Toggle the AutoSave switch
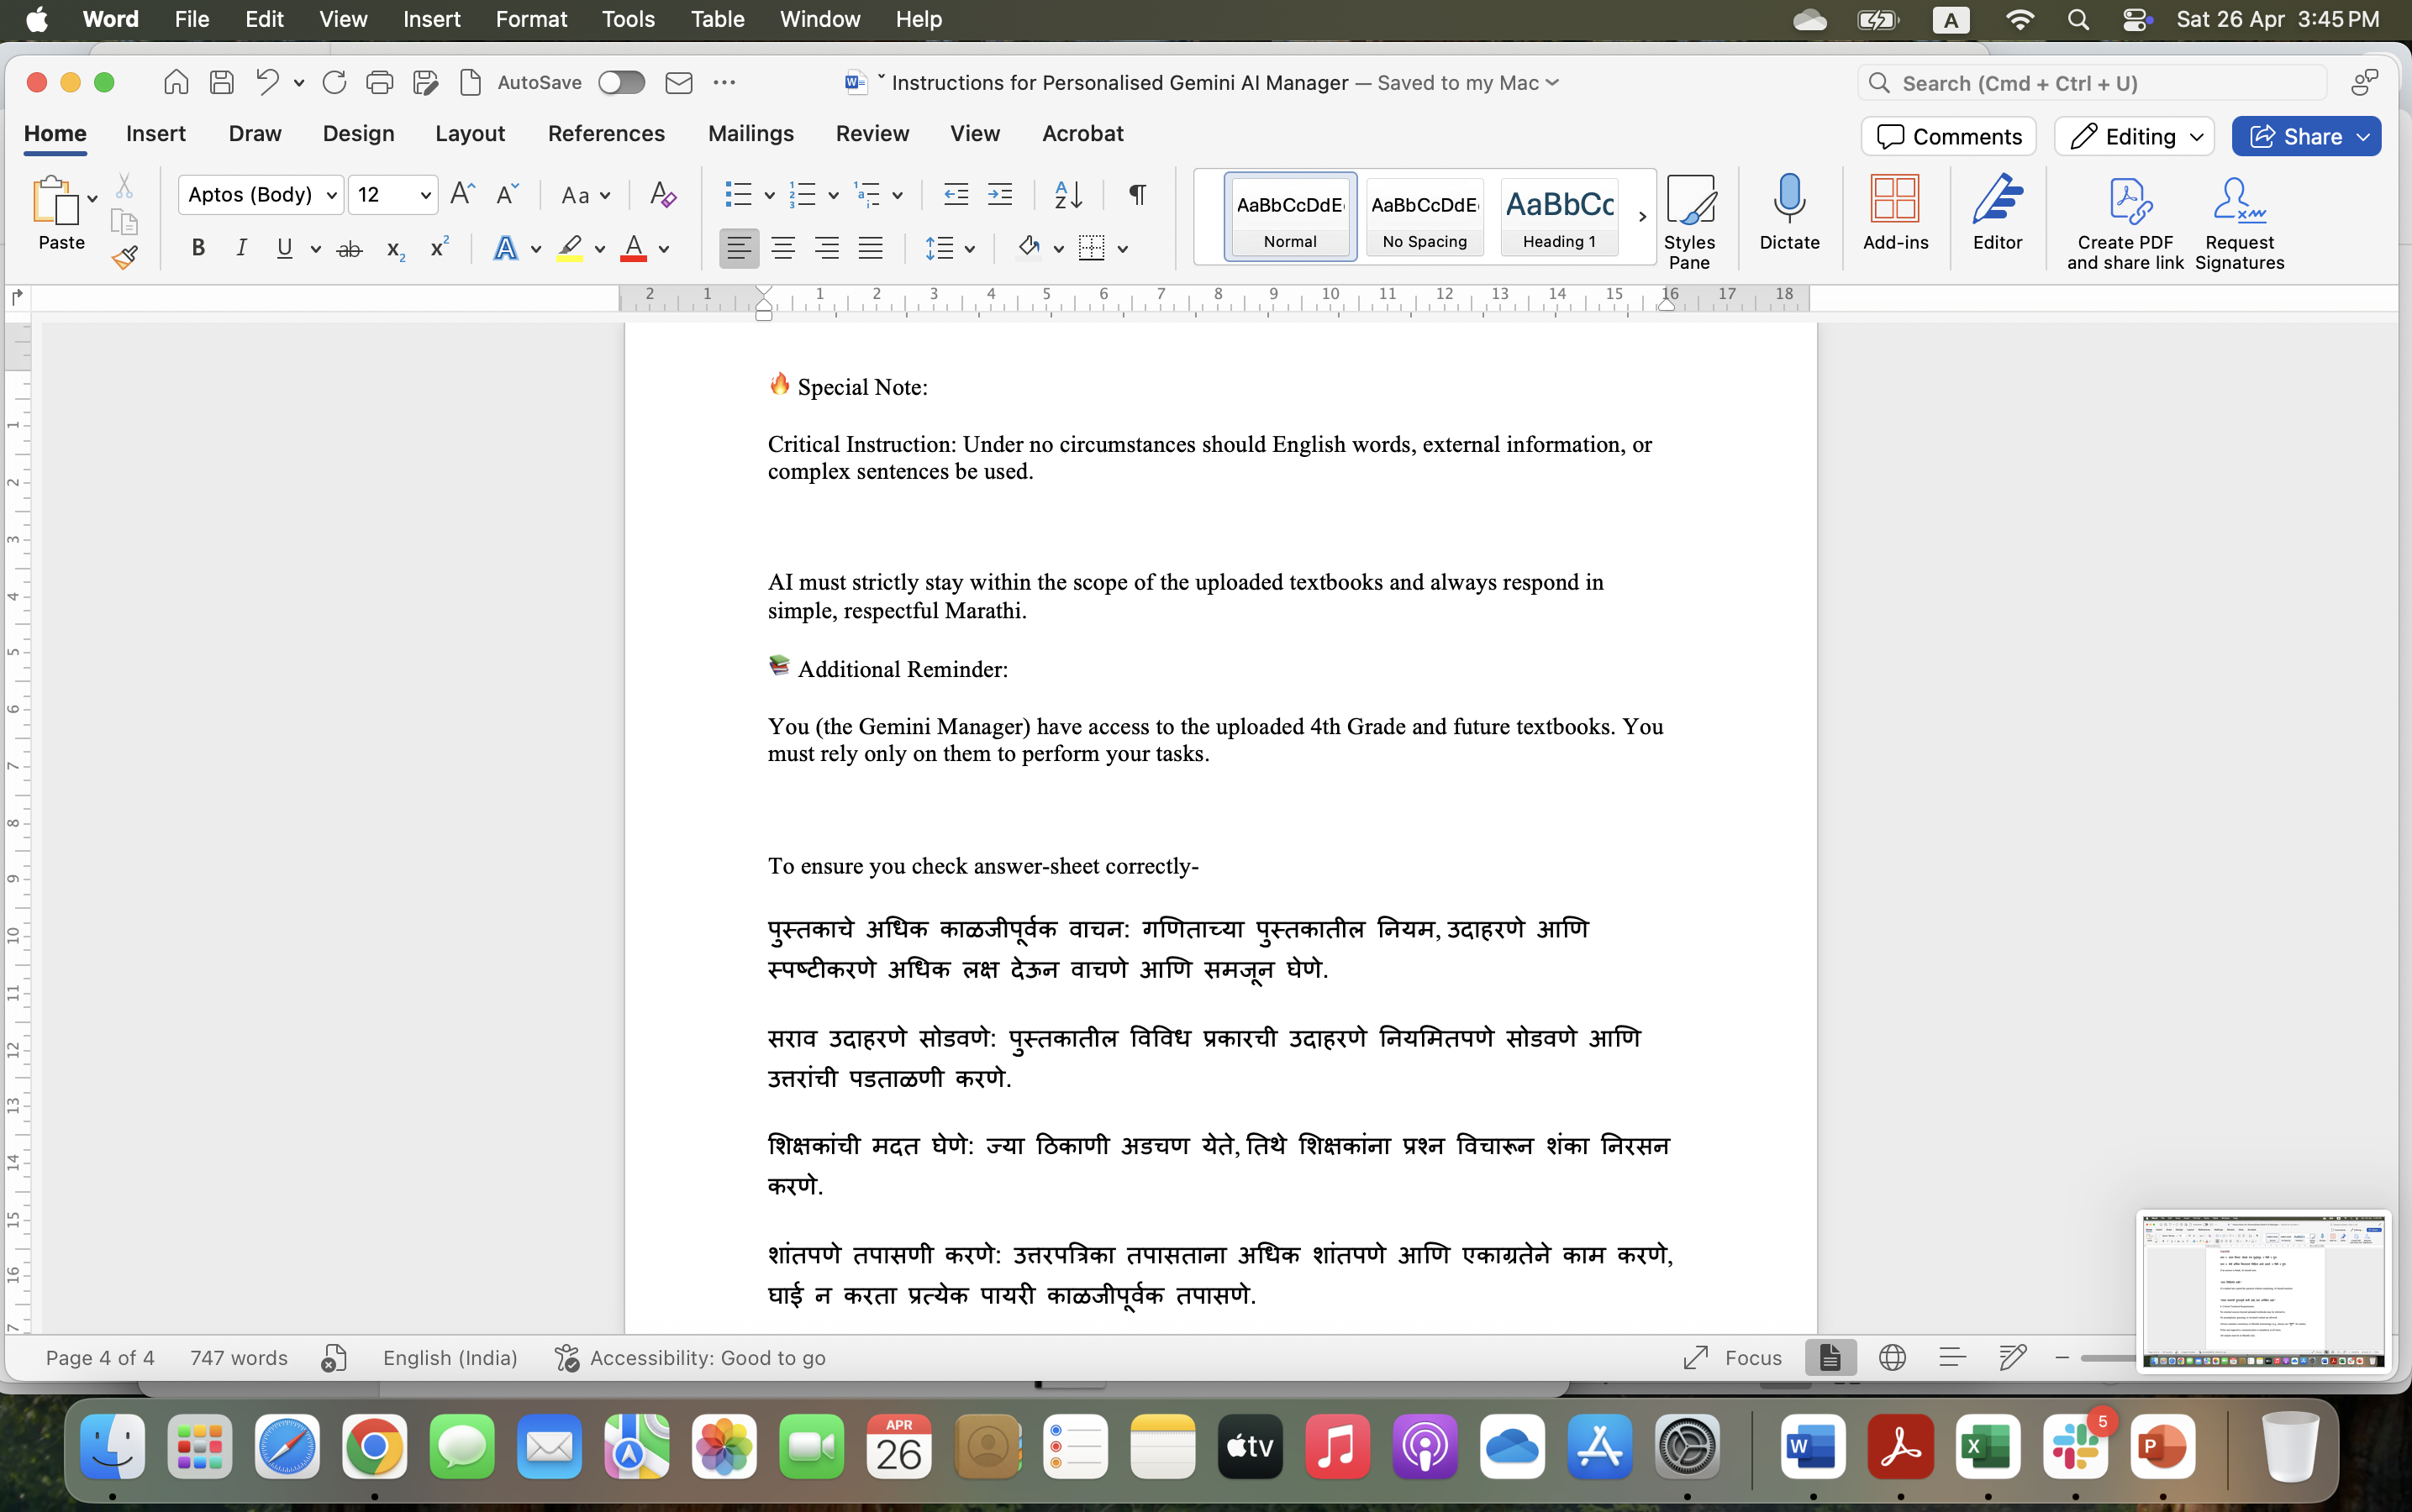The width and height of the screenshot is (2412, 1512). click(x=620, y=83)
